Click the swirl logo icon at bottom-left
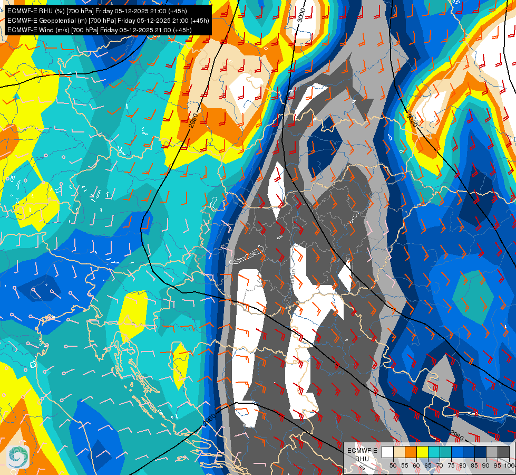Screen dimensions: 516x475 coord(18,457)
